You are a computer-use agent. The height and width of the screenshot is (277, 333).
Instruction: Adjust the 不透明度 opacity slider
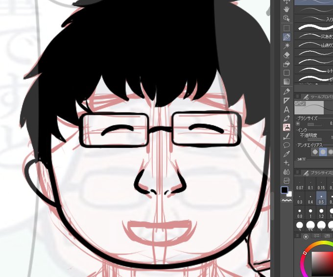point(314,139)
